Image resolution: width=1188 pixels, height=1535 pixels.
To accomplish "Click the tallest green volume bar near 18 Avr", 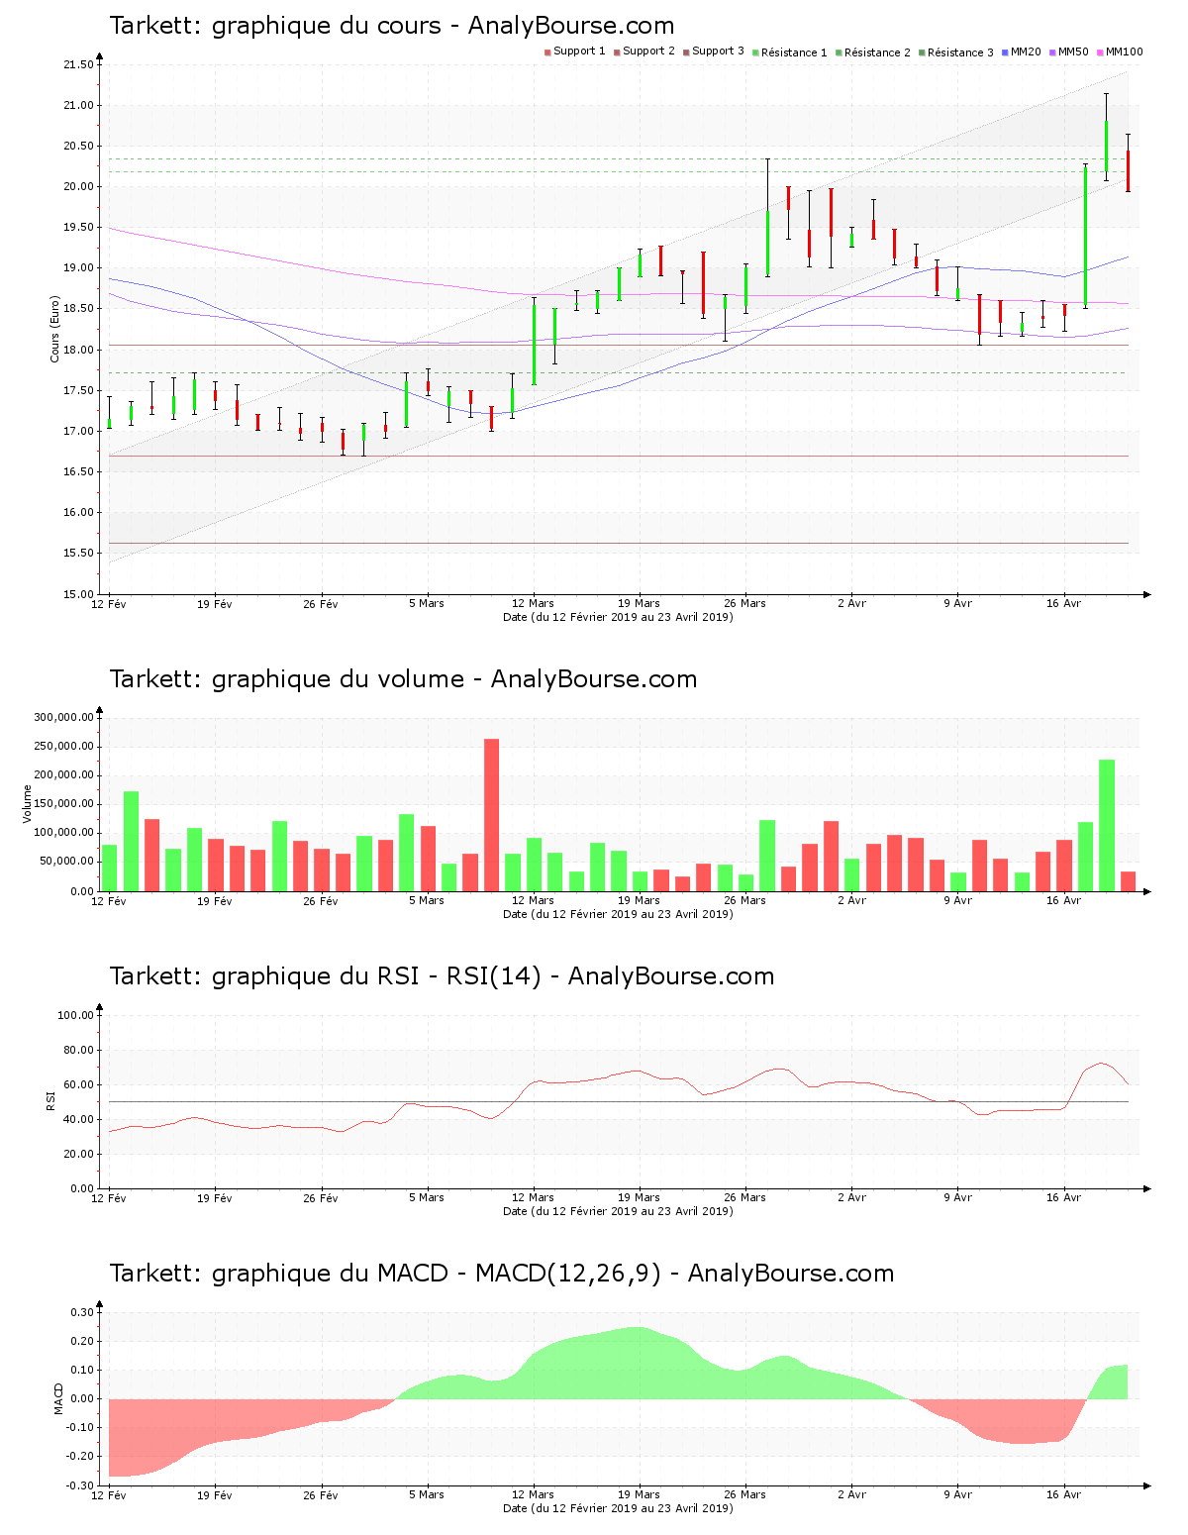I will coord(1107,826).
